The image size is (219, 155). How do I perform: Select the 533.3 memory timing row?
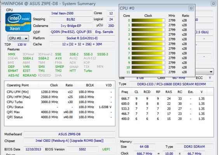click(x=166, y=109)
